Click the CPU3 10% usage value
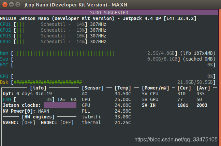 coord(80,36)
